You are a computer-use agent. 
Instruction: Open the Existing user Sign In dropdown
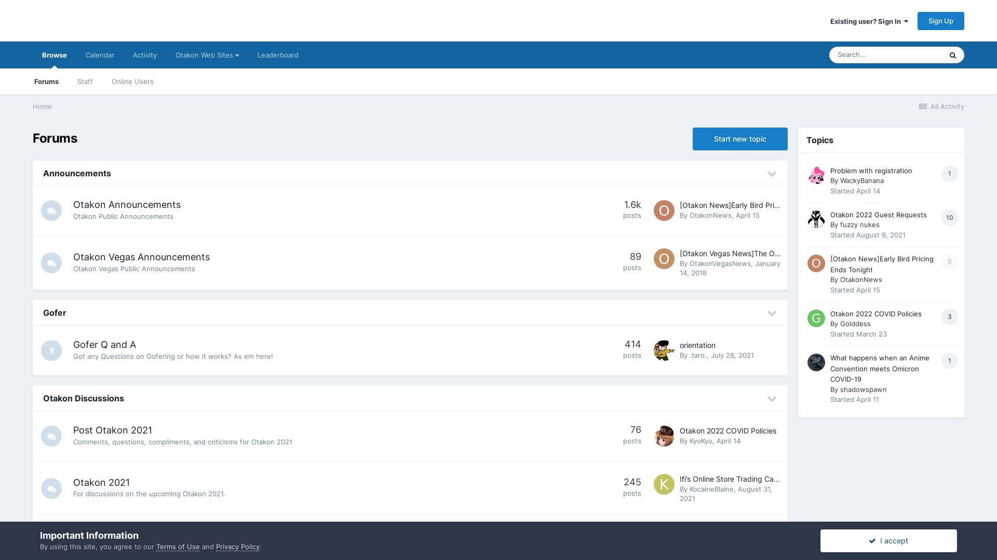[x=869, y=21]
